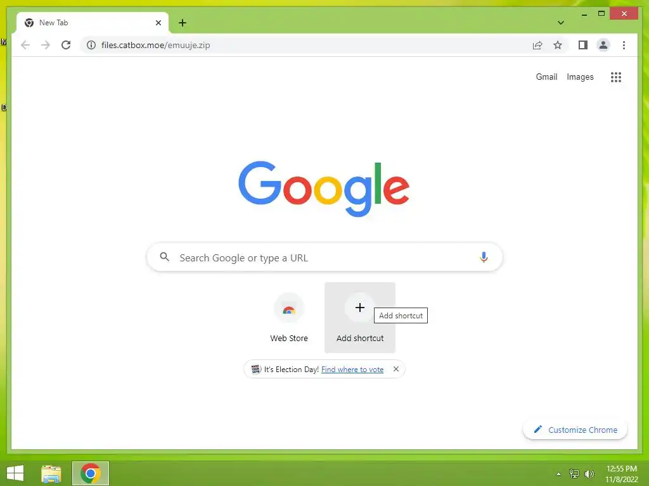Start voice search with microphone

[x=484, y=257]
